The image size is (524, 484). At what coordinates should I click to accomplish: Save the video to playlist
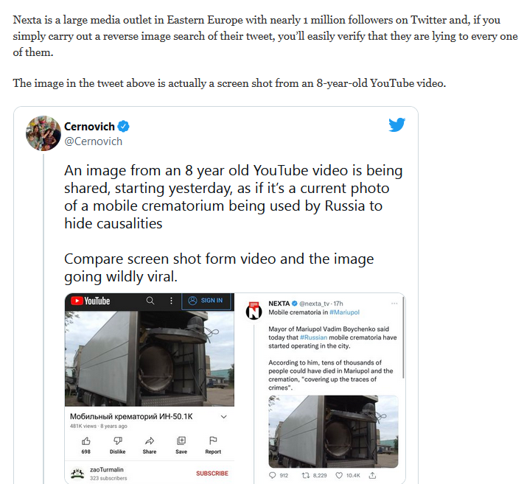point(181,441)
